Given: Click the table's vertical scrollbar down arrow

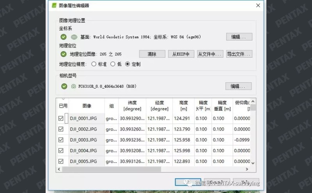Looking at the screenshot, I should (253, 163).
